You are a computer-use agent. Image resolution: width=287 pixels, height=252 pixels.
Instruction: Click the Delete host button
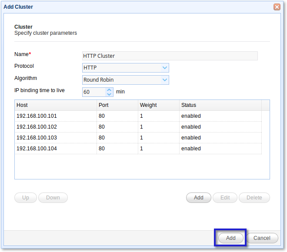(x=254, y=198)
